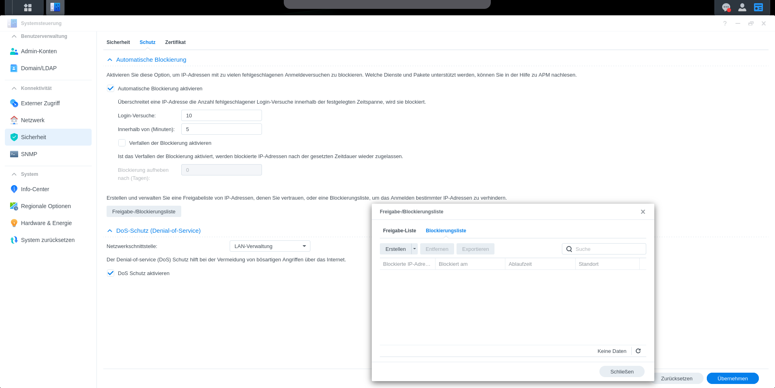The width and height of the screenshot is (775, 388).
Task: Click the refresh icon in the blocklist dialog
Action: coord(638,351)
